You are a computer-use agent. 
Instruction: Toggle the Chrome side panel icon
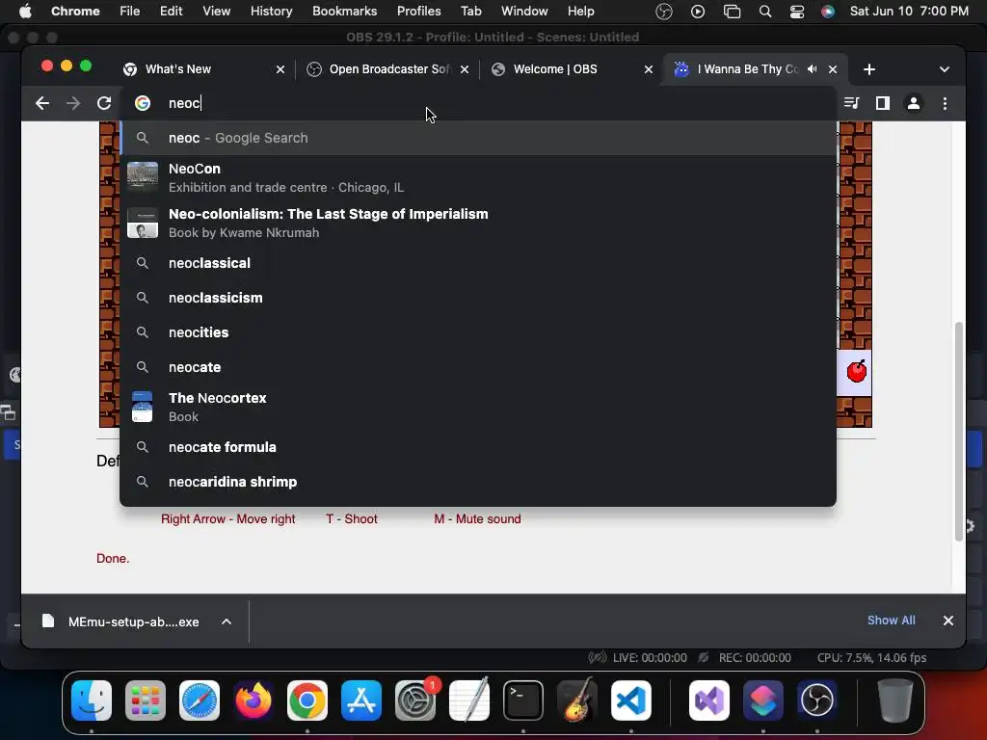883,103
